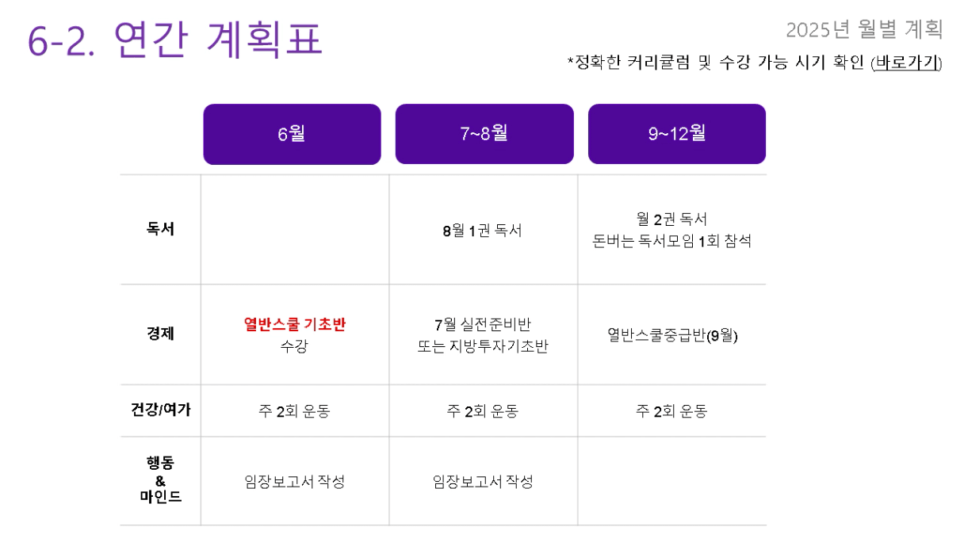The width and height of the screenshot is (964, 542).
Task: Click the 열반스쿨중급반(9월) cell
Action: coord(672,335)
